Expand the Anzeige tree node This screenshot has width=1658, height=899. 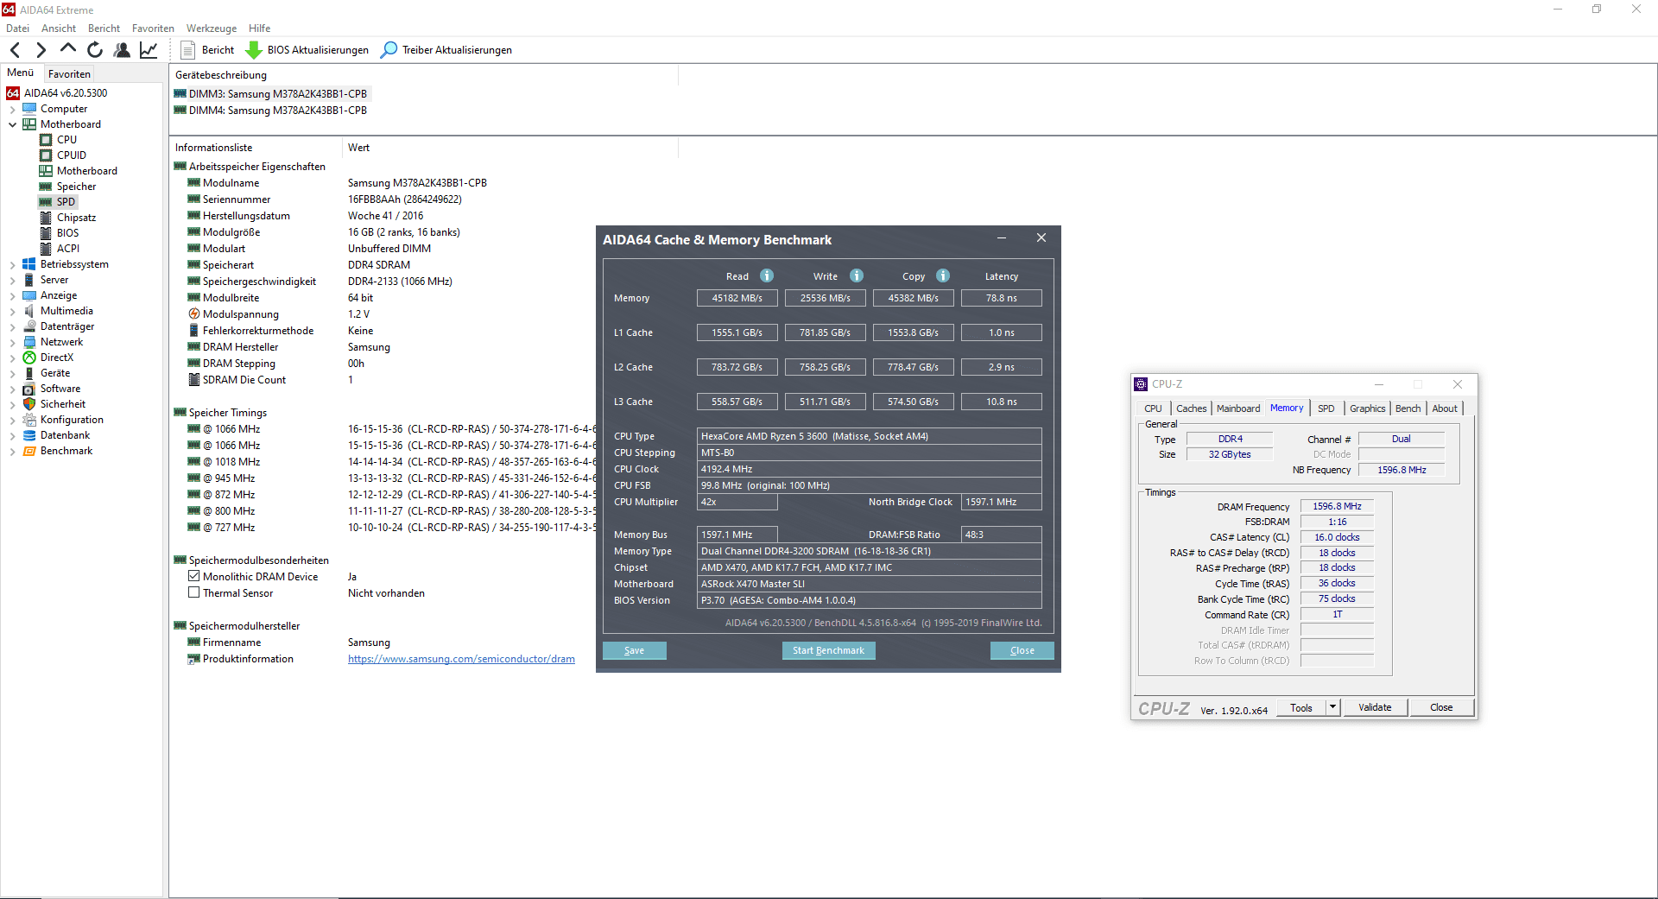12,296
